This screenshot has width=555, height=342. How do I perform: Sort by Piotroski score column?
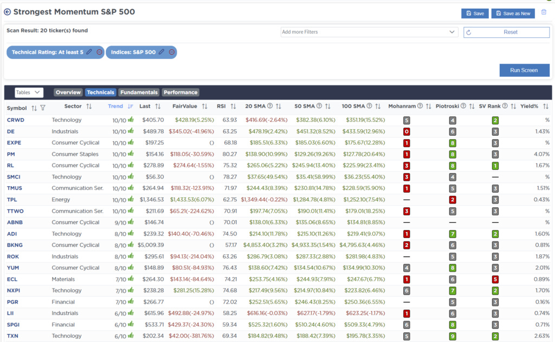pyautogui.click(x=472, y=107)
